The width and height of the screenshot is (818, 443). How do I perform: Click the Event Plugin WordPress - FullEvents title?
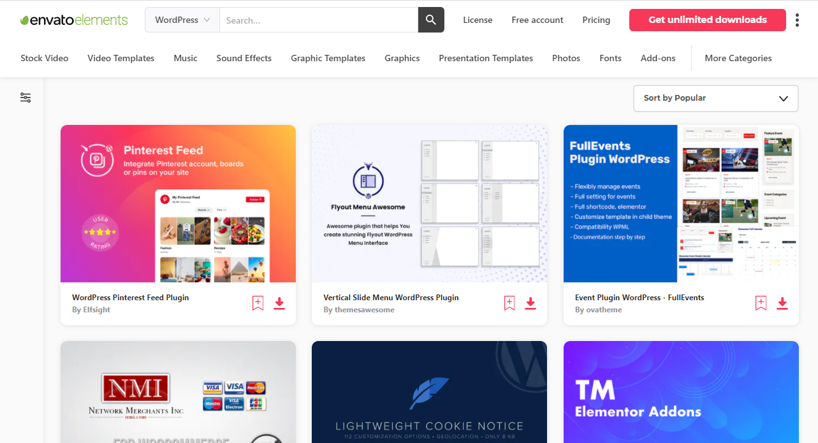[x=639, y=298]
